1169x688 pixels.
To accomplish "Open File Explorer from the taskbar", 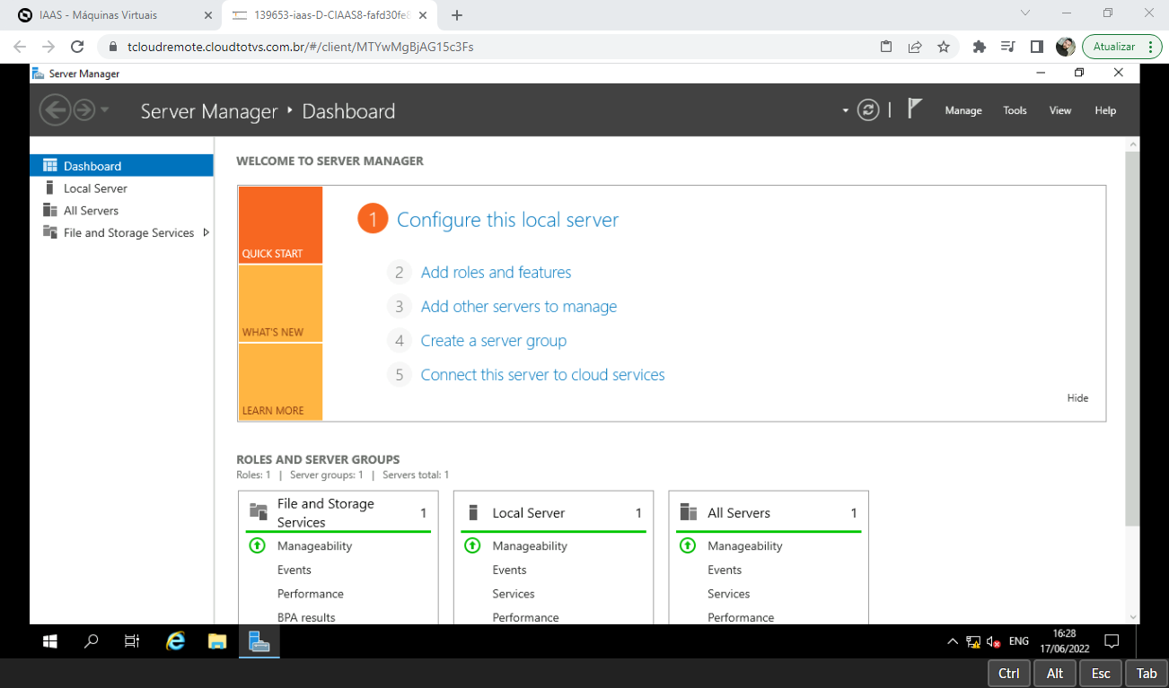I will [217, 641].
